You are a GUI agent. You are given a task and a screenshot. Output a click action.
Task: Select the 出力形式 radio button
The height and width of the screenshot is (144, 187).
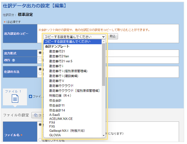[40, 53]
